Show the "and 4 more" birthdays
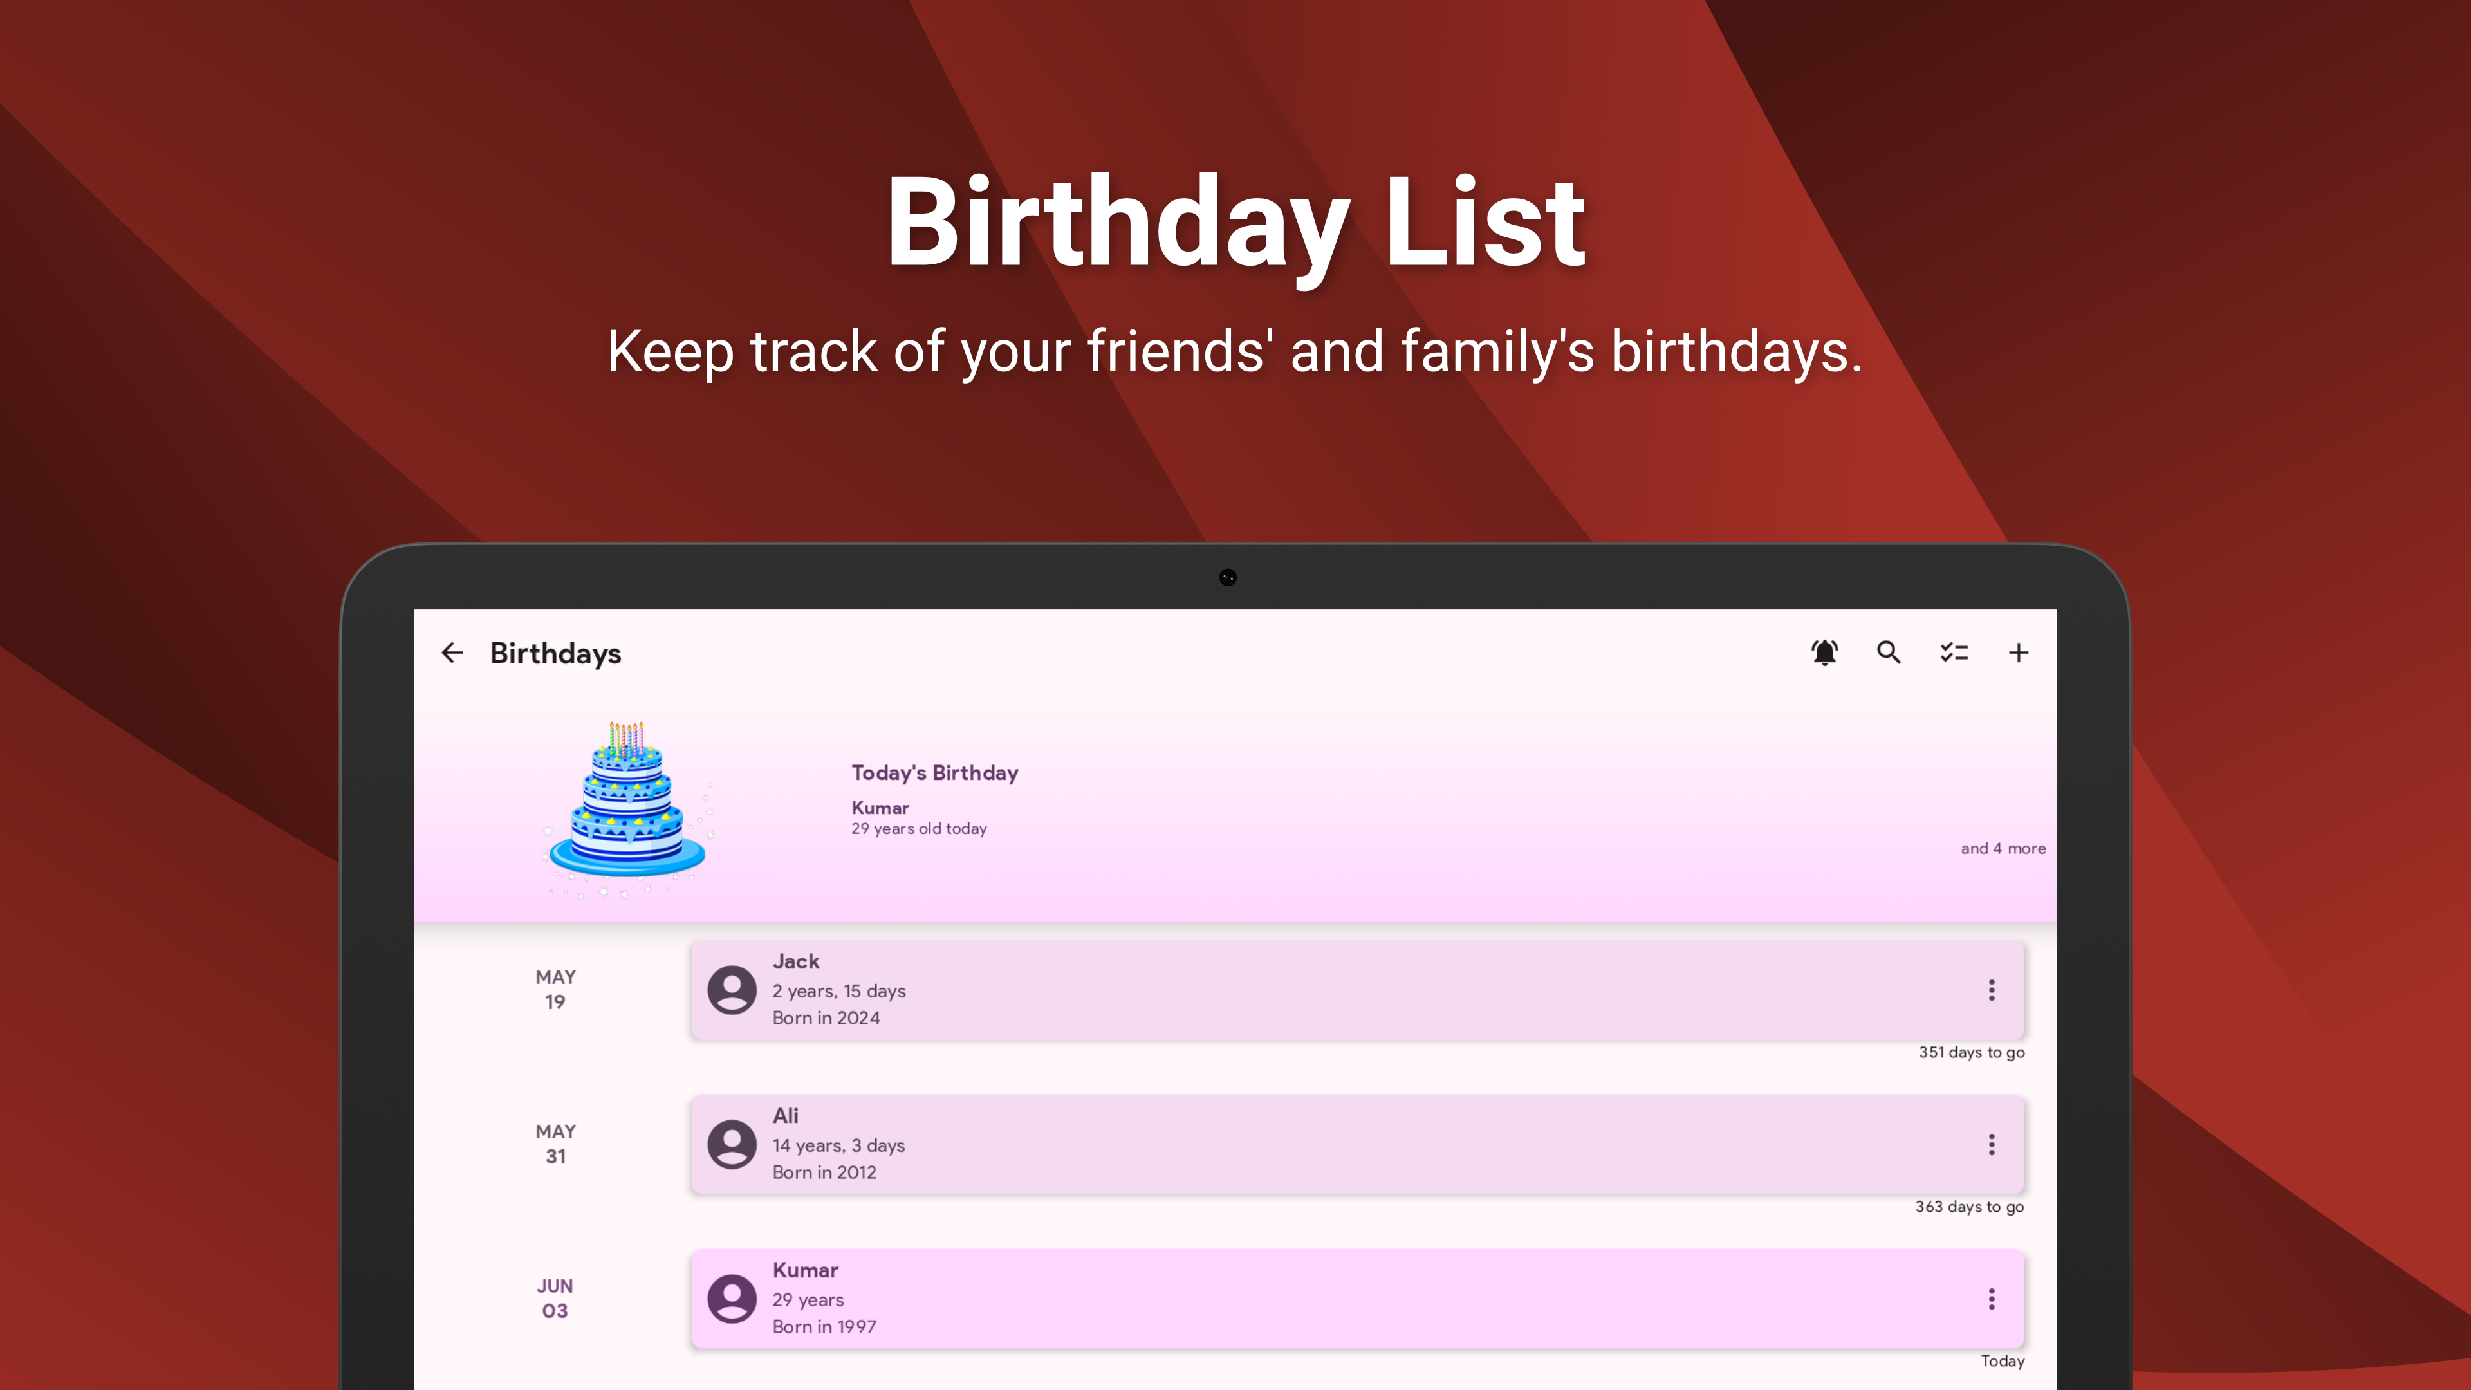The height and width of the screenshot is (1390, 2471). 2003,849
